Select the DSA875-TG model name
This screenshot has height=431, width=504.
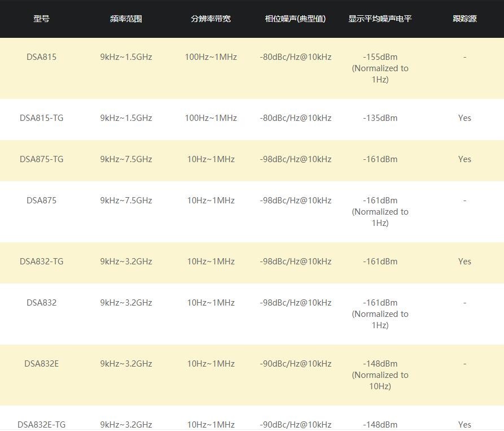point(41,159)
